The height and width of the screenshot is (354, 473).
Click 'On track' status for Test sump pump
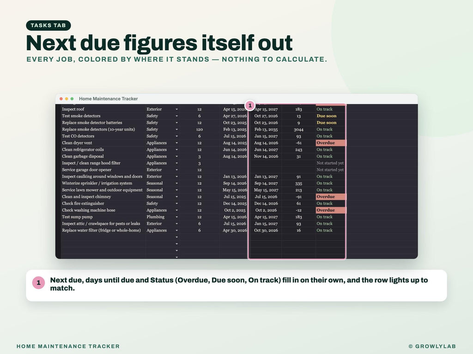[x=330, y=217]
